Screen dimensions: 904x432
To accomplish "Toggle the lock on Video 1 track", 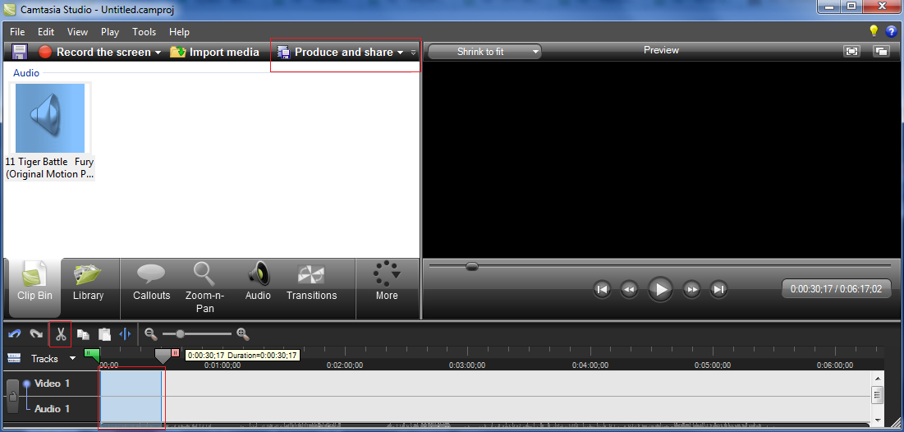I will [x=12, y=396].
